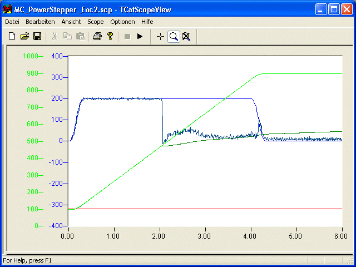Select the crossed-out magnifier zoom reset
This screenshot has width=356, height=267.
[x=186, y=37]
